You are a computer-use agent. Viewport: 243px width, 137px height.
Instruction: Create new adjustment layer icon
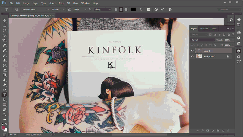(213, 131)
